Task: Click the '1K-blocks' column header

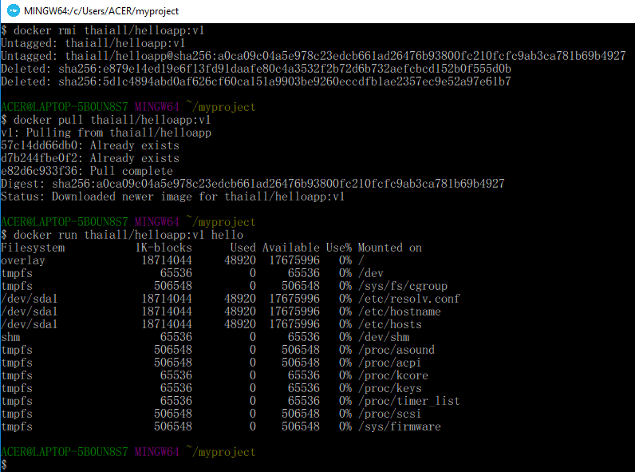Action: 164,248
